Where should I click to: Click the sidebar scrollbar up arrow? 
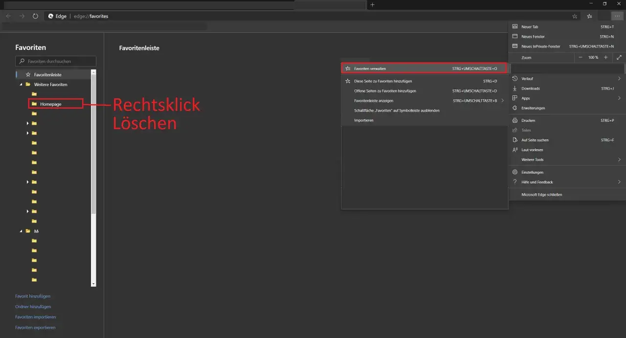(93, 72)
